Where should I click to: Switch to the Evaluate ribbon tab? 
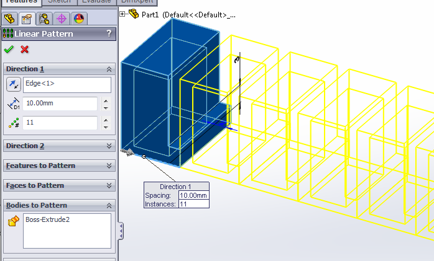(x=96, y=2)
